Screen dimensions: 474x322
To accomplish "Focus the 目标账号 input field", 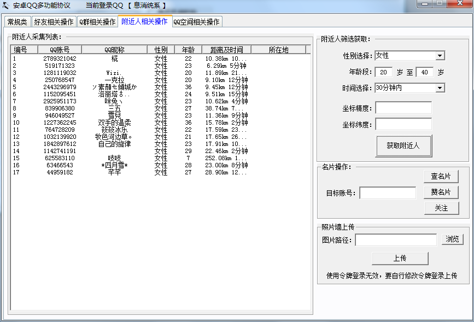I will pyautogui.click(x=388, y=193).
